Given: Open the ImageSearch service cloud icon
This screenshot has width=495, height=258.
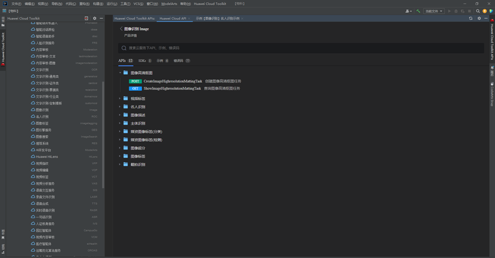Looking at the screenshot, I should [33, 136].
